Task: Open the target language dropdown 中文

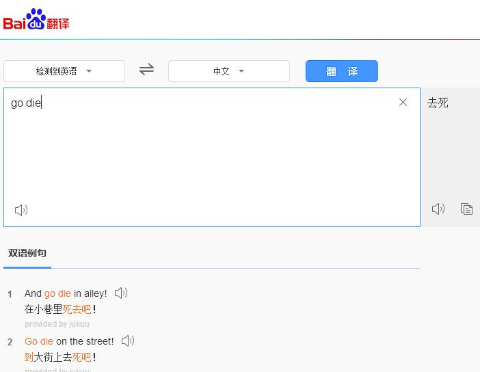Action: coord(229,71)
